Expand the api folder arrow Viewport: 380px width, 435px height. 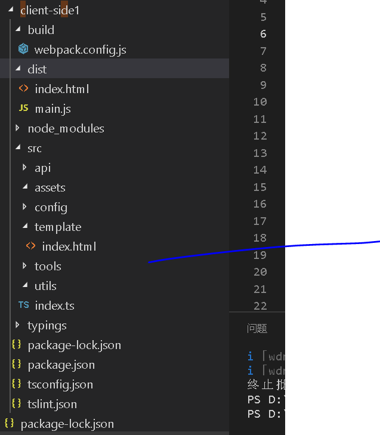tap(24, 168)
